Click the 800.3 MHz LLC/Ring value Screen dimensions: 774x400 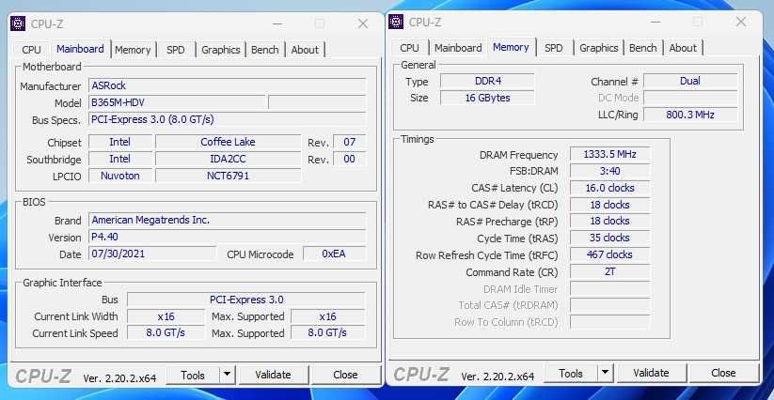point(690,115)
